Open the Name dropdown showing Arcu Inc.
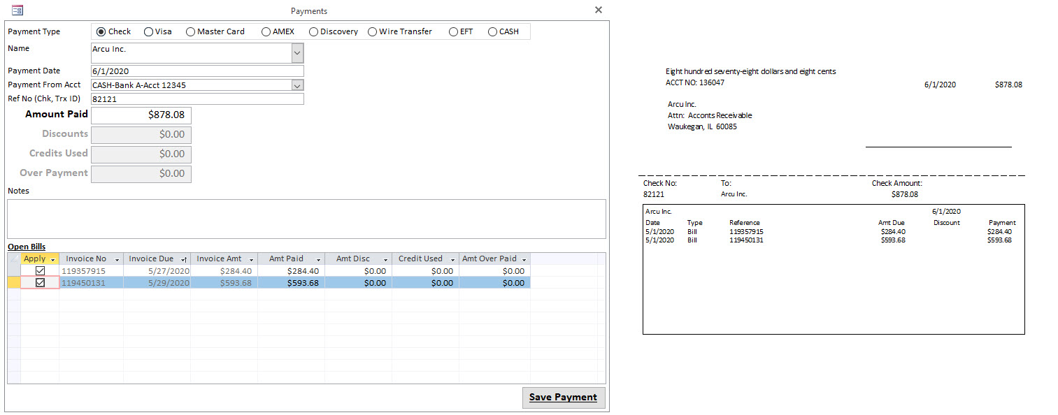Screen dimensions: 1058x415 click(296, 52)
